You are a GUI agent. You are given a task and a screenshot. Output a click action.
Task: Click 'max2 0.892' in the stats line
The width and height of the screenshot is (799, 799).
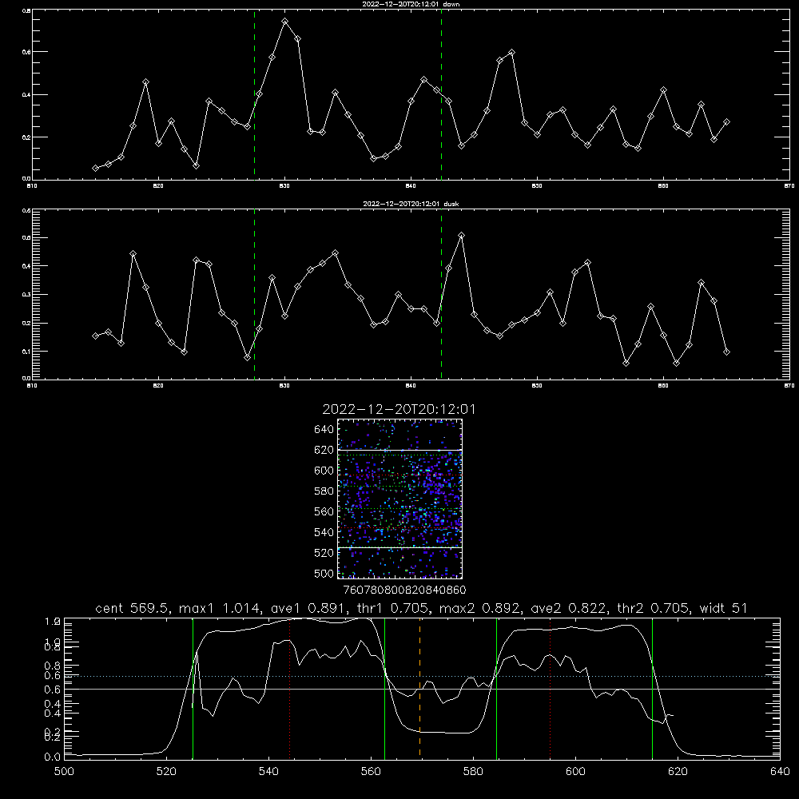pyautogui.click(x=478, y=608)
